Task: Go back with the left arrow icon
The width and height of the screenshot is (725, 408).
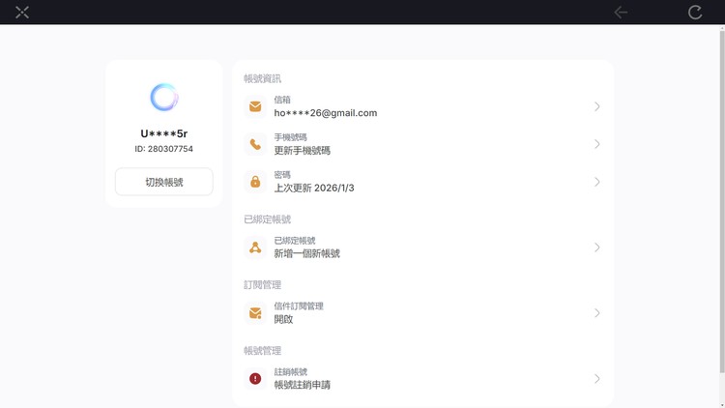Action: pos(621,12)
